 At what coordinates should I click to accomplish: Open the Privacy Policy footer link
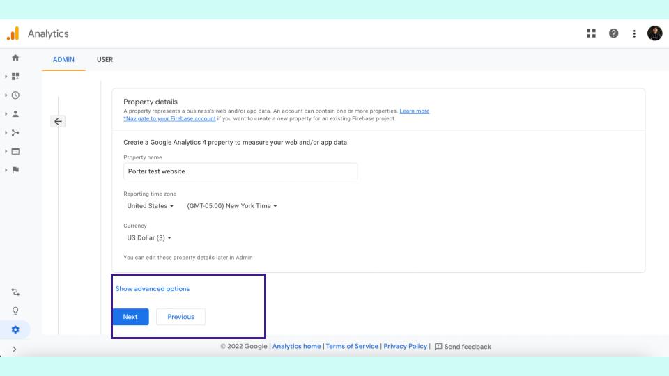[x=405, y=346]
